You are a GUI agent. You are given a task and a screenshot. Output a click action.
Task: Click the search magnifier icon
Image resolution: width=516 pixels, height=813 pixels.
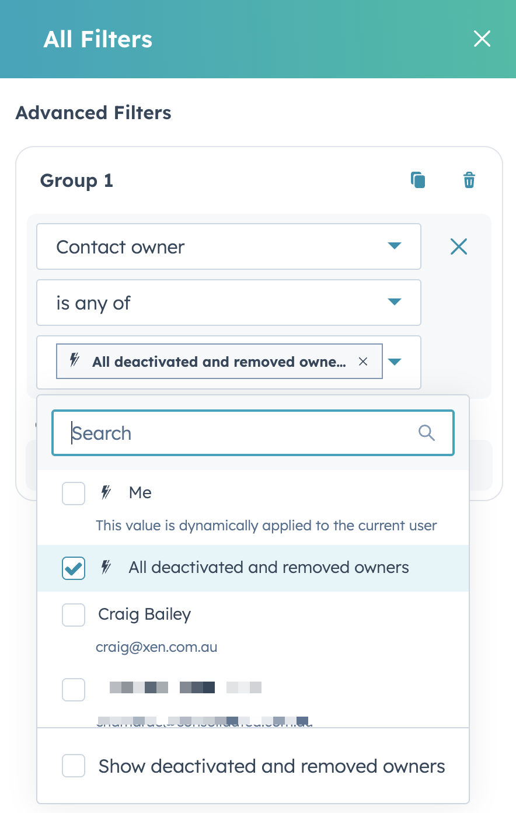click(x=427, y=433)
